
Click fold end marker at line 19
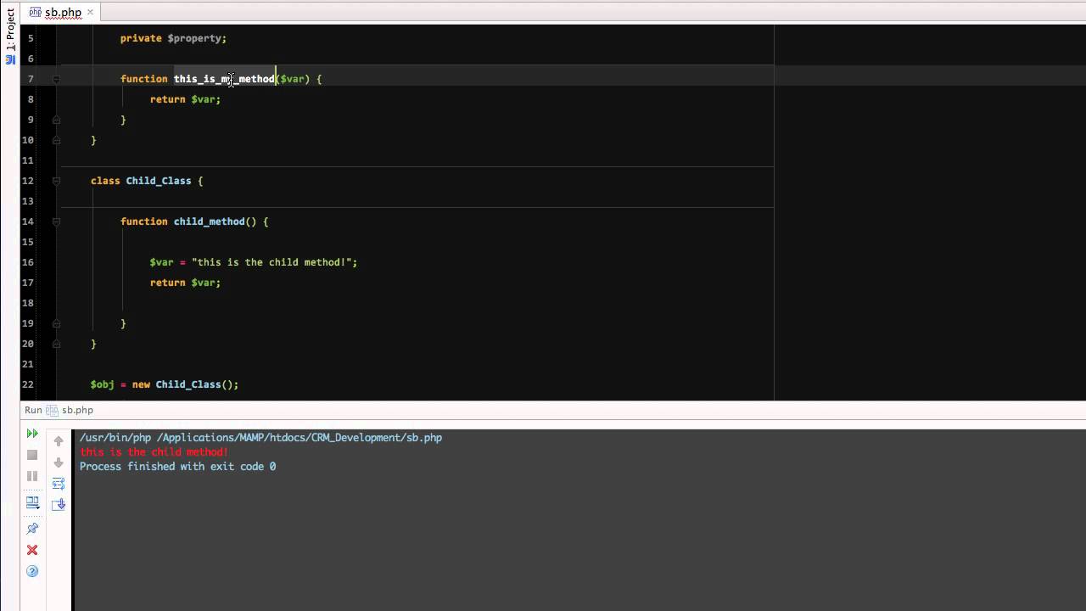(56, 323)
